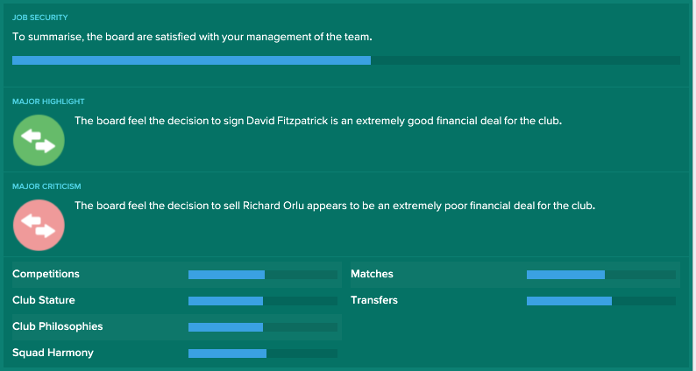Click the Matches rating bar
Screen dimensions: 696x371
(x=601, y=275)
